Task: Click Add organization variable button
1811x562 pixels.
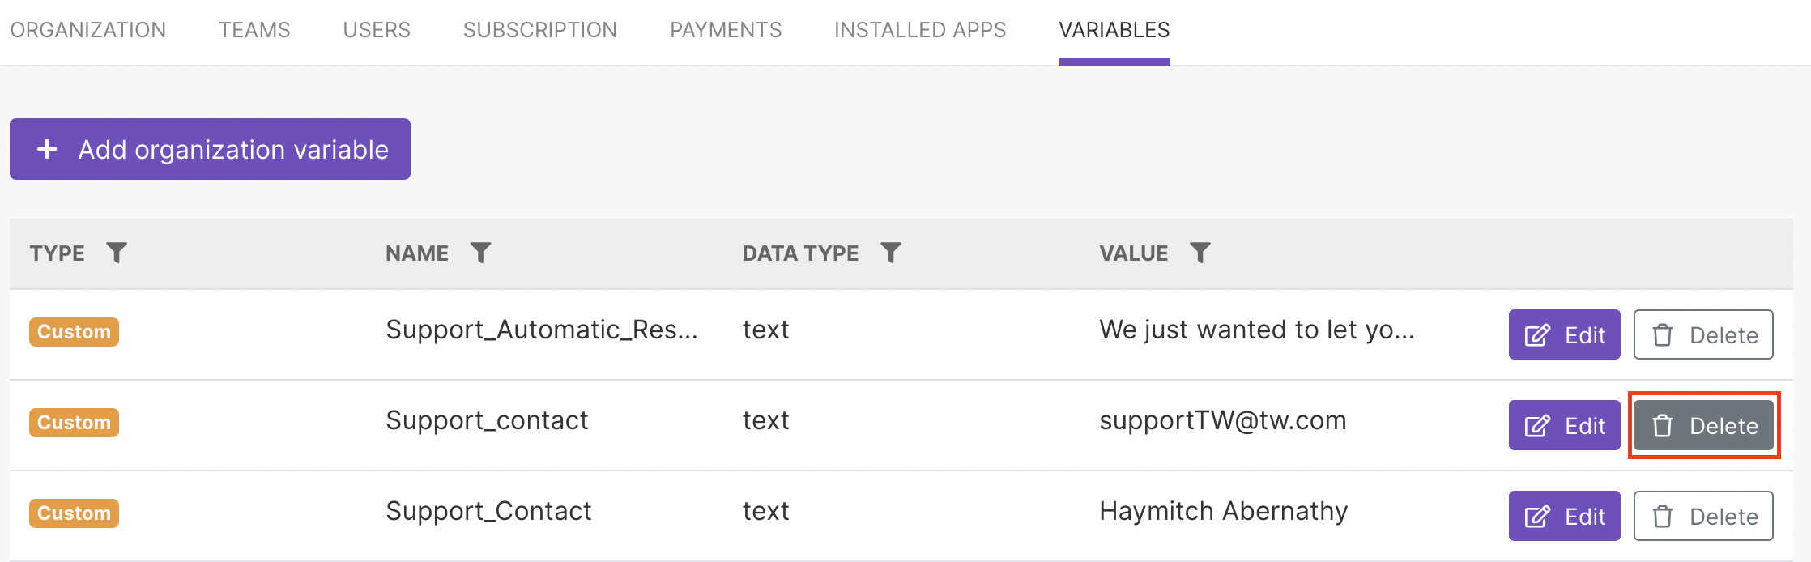Action: (x=210, y=149)
